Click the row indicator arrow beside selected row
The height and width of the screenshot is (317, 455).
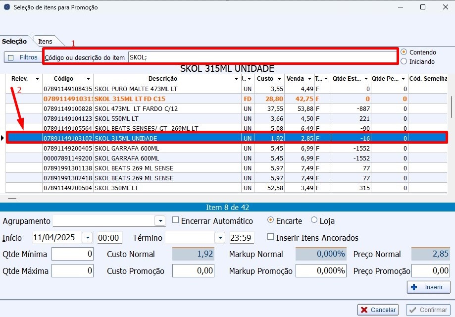point(2,139)
